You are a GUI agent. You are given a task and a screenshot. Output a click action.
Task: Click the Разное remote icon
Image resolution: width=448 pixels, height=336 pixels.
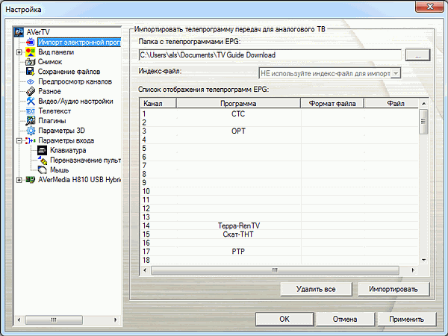tap(31, 91)
